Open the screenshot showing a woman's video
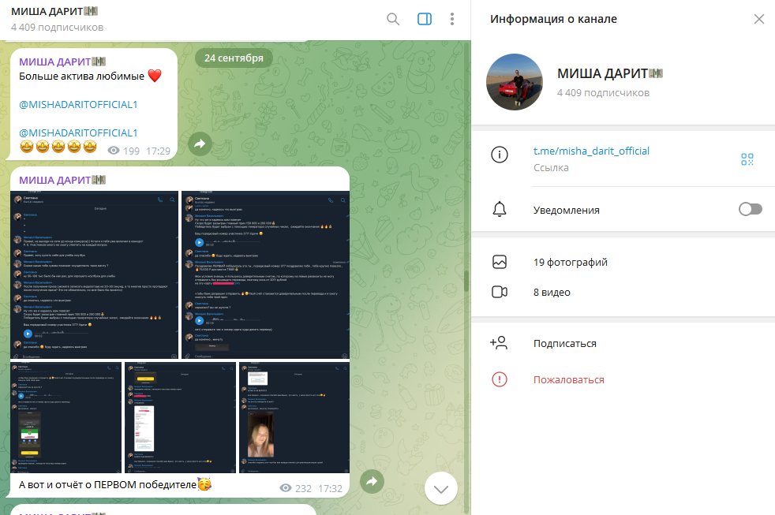 tap(294, 417)
